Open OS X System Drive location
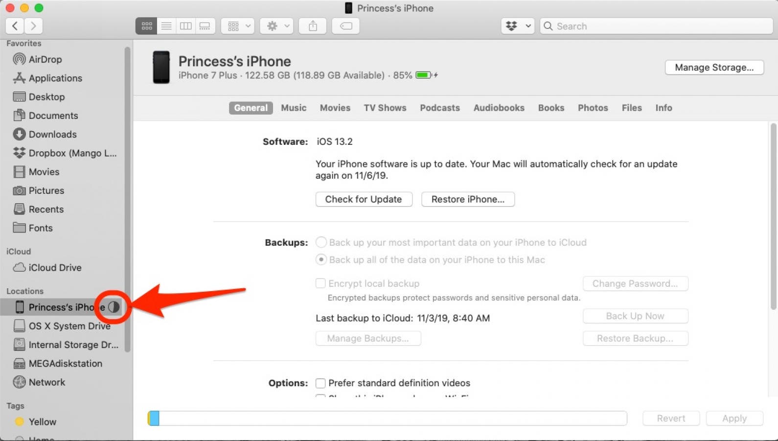Image resolution: width=778 pixels, height=441 pixels. [x=62, y=326]
